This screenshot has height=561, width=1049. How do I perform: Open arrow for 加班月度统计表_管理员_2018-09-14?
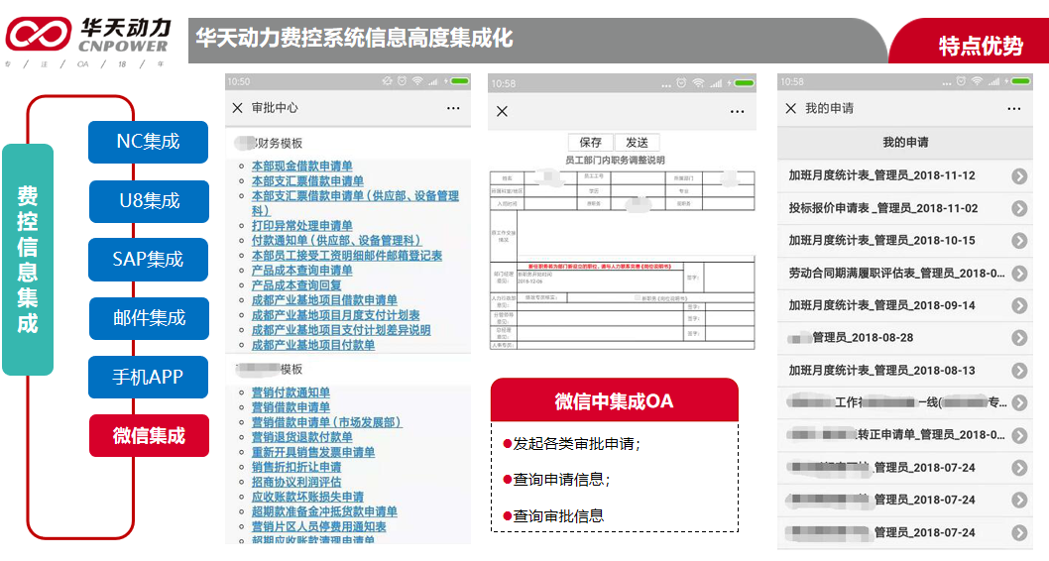1019,305
